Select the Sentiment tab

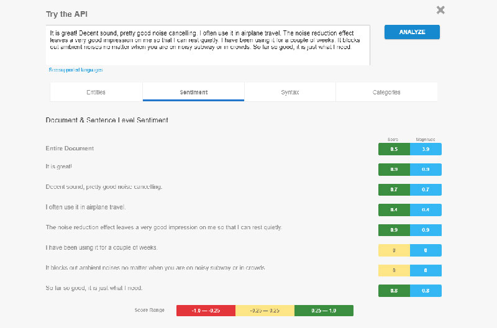pyautogui.click(x=193, y=93)
